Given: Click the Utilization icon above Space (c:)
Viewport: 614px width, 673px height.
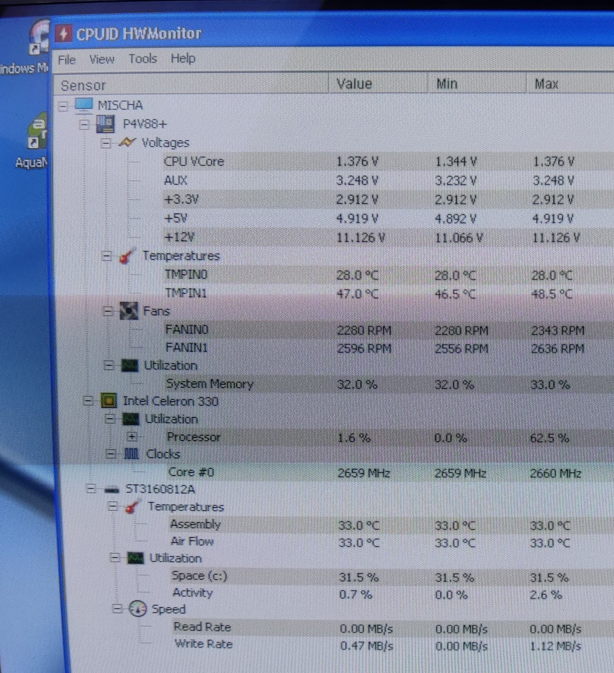Looking at the screenshot, I should coord(135,559).
